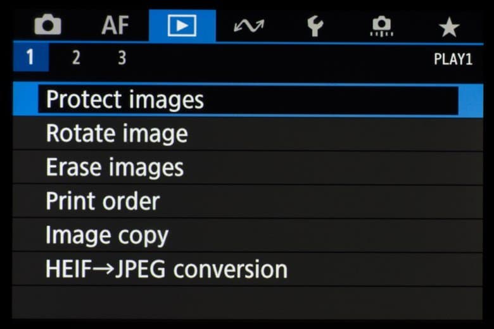This screenshot has width=494, height=329.
Task: Open the Image copy option
Action: (x=107, y=235)
